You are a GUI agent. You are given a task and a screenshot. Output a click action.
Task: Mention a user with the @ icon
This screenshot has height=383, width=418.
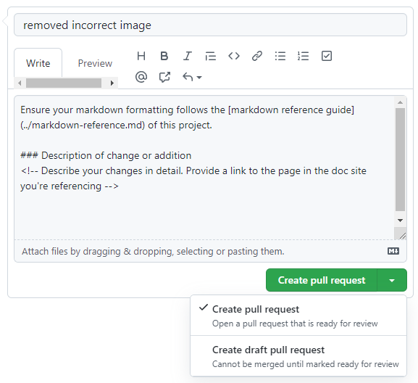(x=141, y=77)
